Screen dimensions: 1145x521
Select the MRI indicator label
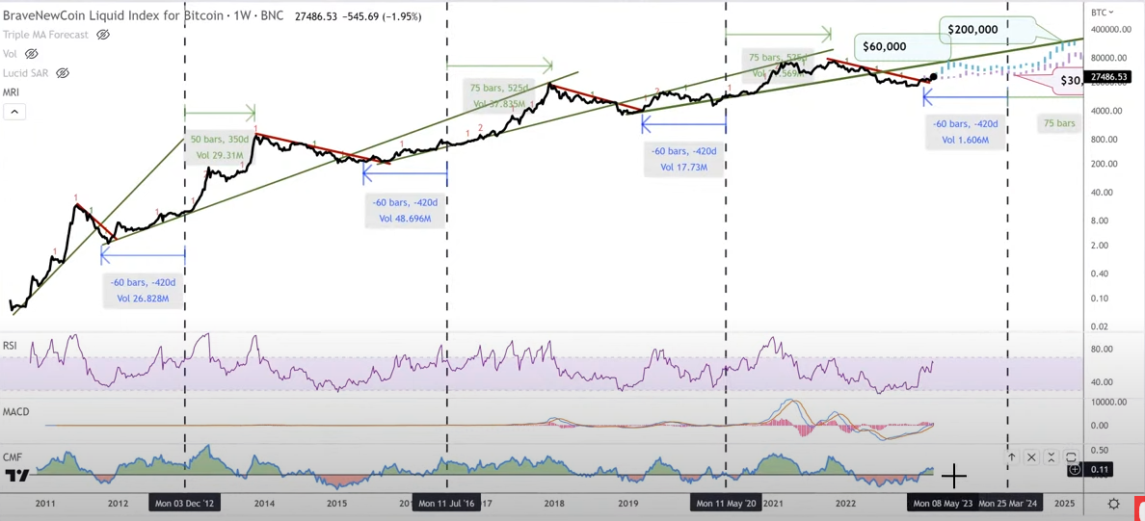point(12,92)
